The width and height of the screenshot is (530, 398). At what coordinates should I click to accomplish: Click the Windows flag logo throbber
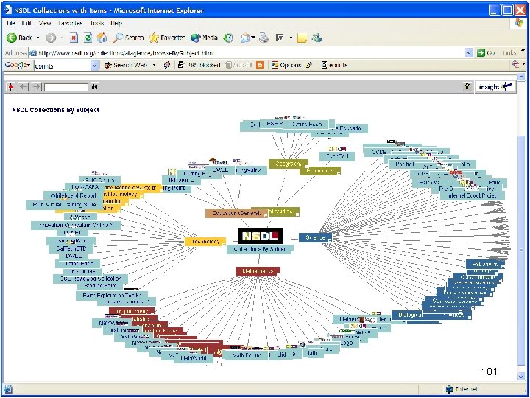518,23
